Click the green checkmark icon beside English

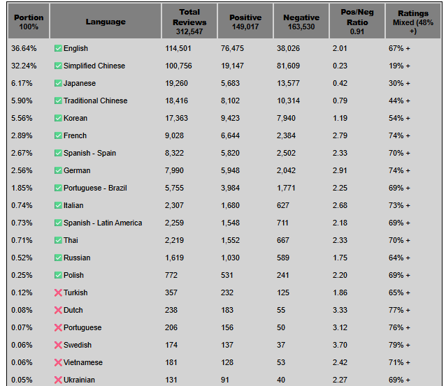click(58, 48)
